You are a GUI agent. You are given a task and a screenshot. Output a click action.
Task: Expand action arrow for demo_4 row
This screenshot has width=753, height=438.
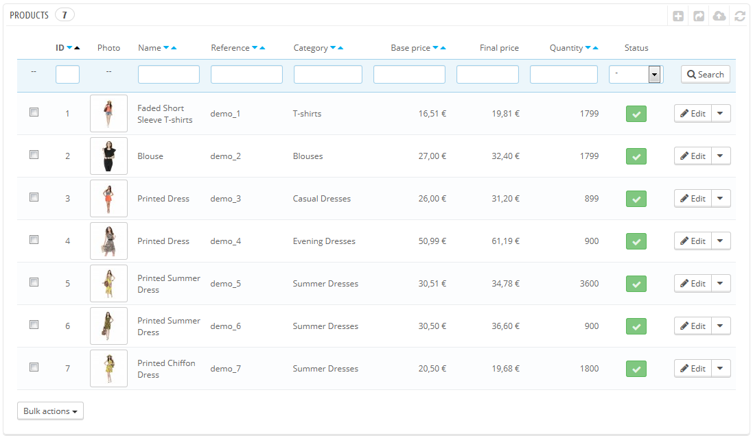point(721,241)
